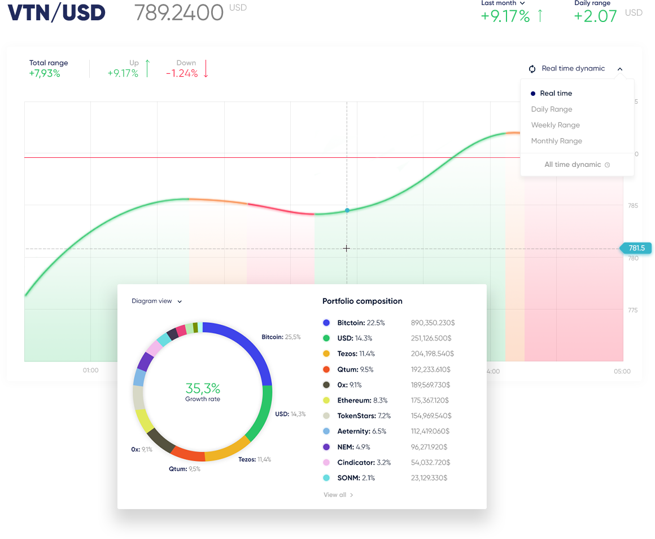Click the refresh icon beside Real time dynamic
655x539 pixels.
[x=532, y=69]
